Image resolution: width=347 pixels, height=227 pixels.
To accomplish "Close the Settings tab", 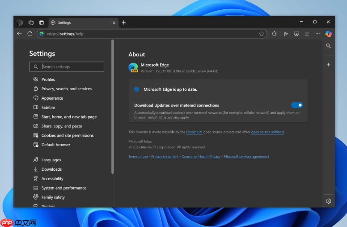I will tap(114, 22).
